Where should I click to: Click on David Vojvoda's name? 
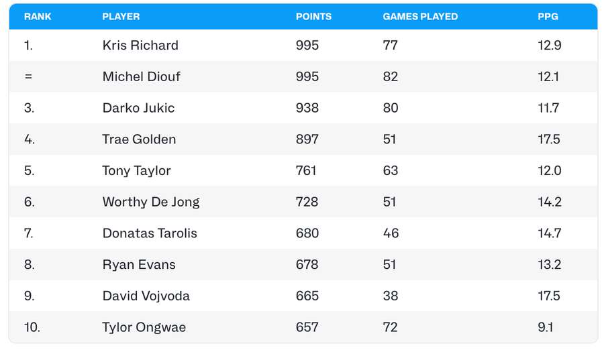point(146,296)
